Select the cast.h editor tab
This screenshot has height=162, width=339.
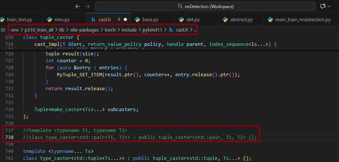tap(104, 19)
